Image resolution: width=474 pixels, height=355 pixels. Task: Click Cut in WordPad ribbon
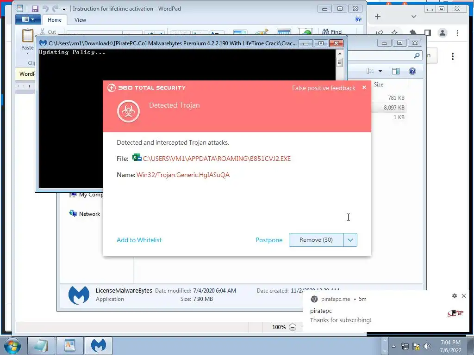pyautogui.click(x=48, y=32)
